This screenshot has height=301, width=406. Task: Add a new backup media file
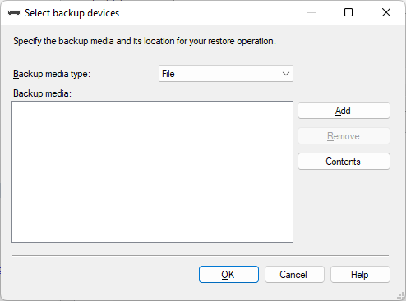(344, 111)
